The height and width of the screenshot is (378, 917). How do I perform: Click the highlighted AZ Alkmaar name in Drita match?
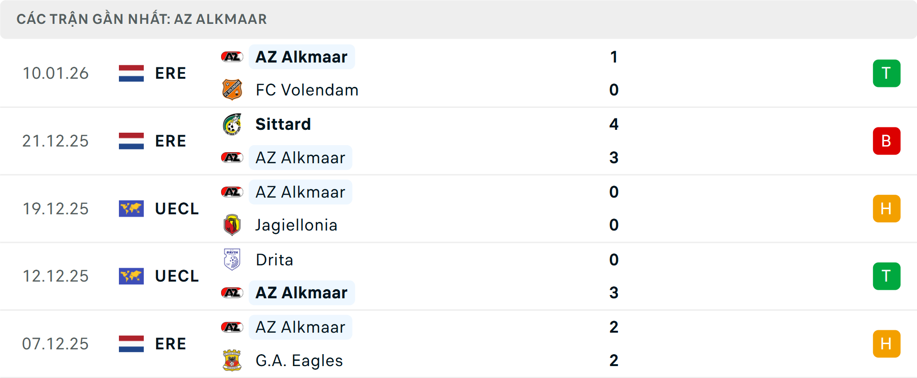[x=301, y=293]
